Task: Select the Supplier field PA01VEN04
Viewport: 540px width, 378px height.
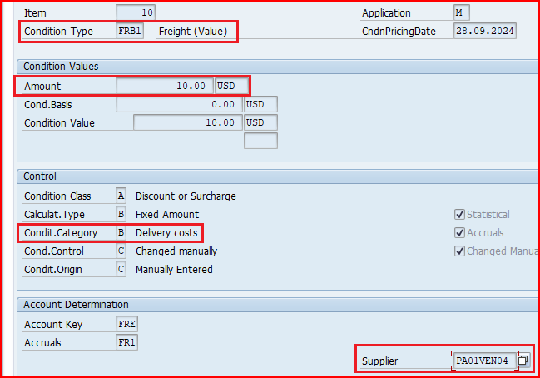Action: [x=484, y=361]
